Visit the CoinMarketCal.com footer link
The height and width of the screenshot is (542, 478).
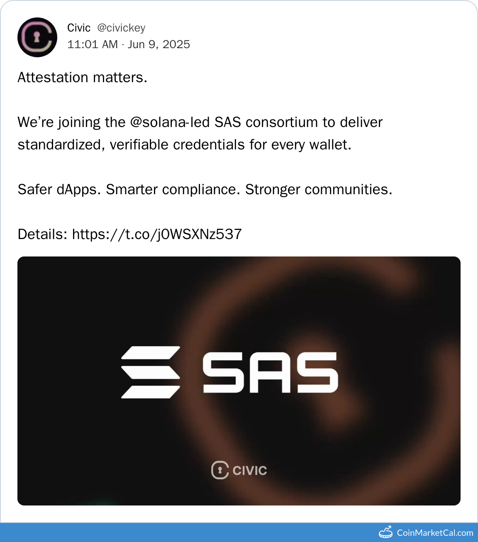click(434, 532)
